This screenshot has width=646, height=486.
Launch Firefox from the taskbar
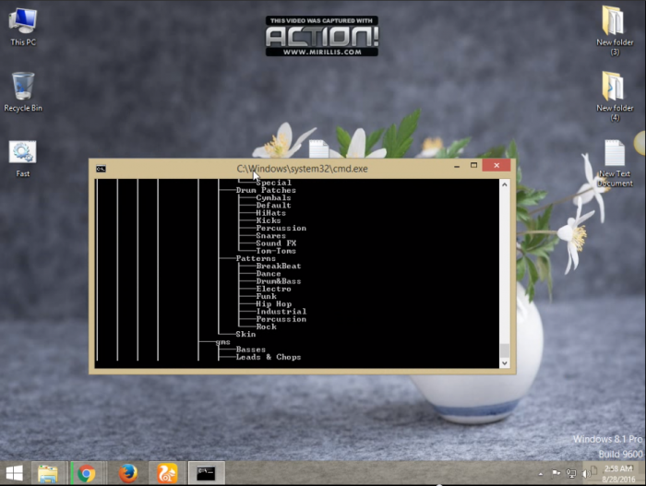[127, 473]
